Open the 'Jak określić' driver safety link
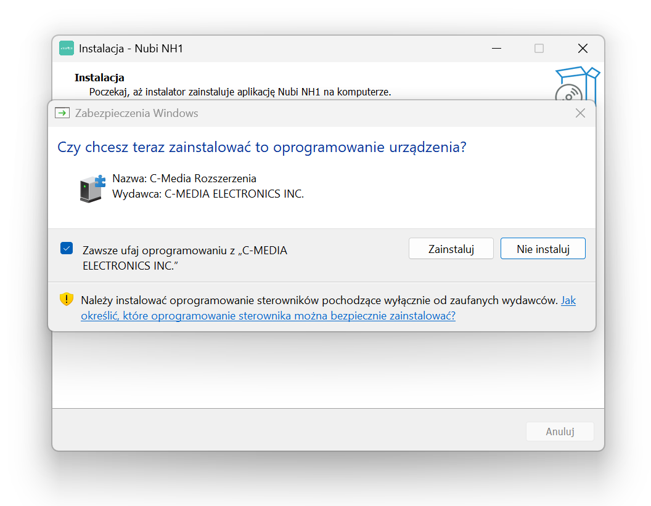 click(x=268, y=316)
